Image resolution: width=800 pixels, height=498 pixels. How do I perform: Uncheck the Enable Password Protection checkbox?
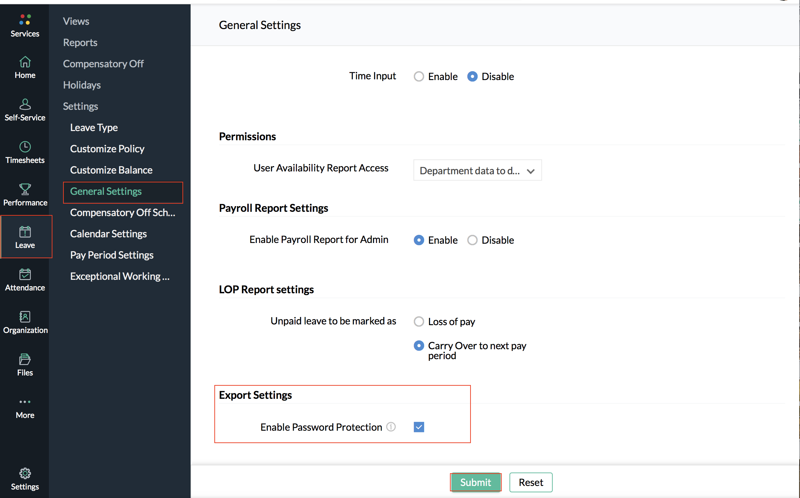[419, 427]
